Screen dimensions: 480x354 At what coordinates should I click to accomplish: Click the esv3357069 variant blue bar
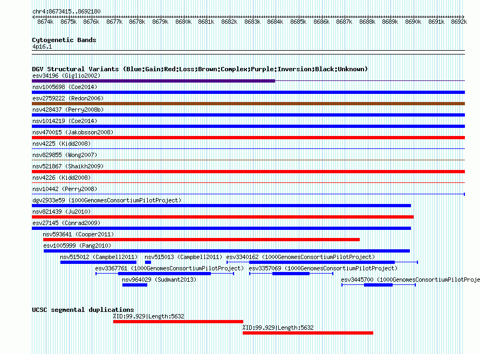coord(291,274)
